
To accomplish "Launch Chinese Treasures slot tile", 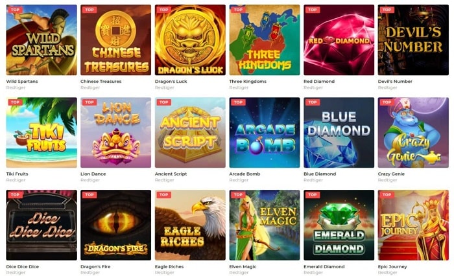I will point(116,40).
